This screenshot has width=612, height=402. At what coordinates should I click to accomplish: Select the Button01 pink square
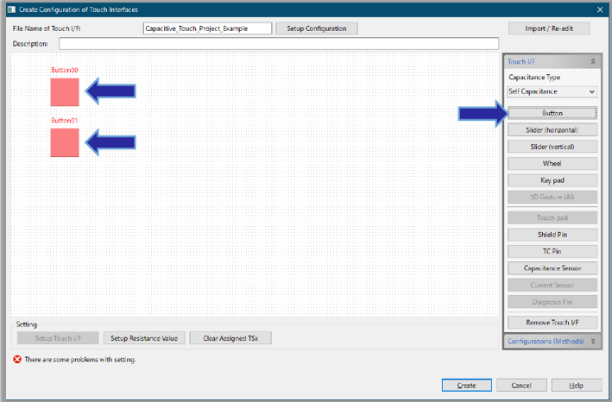(x=65, y=142)
